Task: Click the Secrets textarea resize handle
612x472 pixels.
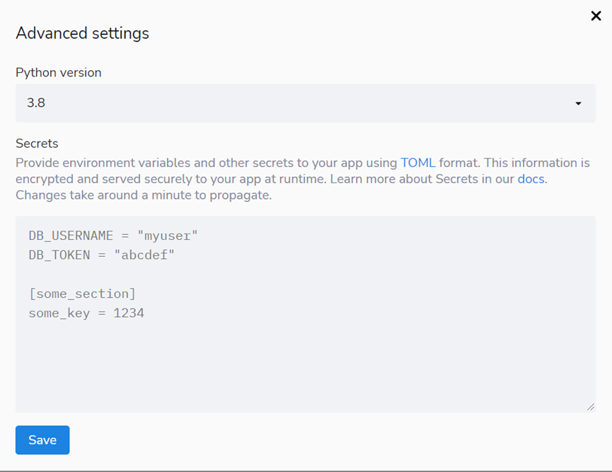Action: click(591, 407)
